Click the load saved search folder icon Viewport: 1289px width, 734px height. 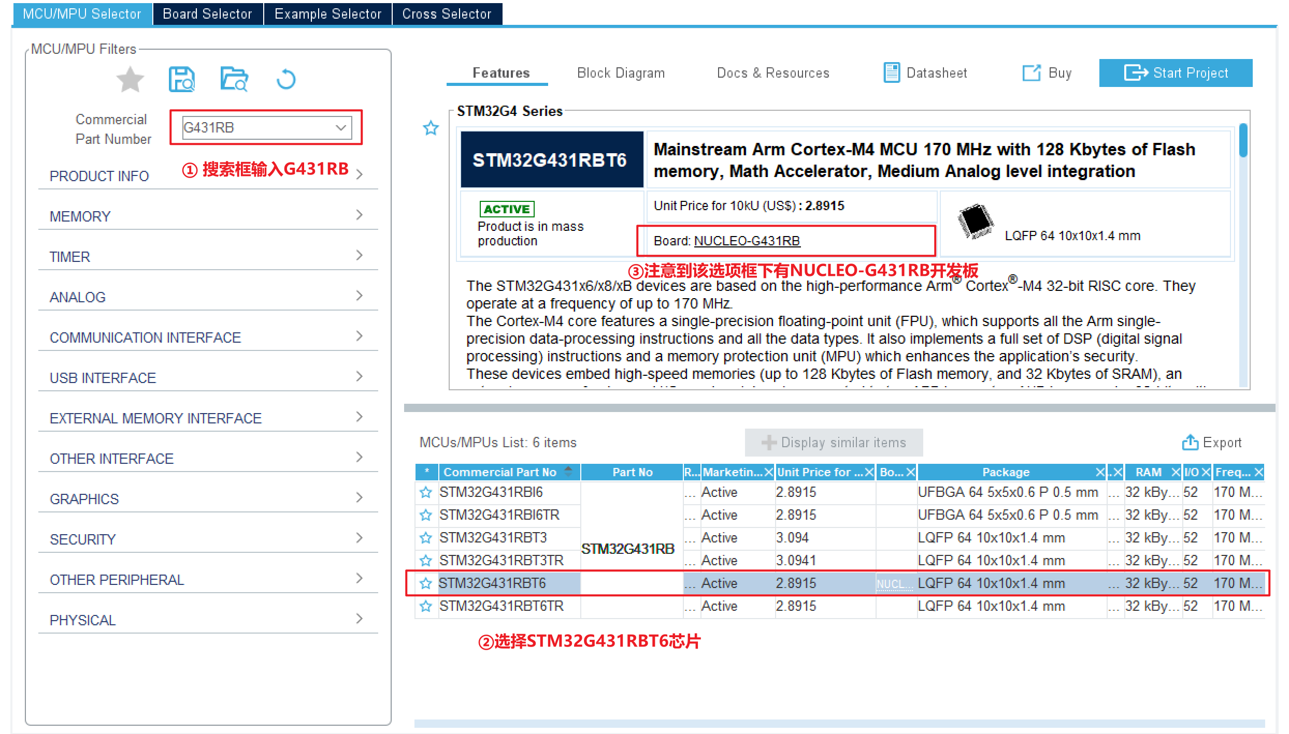coord(234,79)
